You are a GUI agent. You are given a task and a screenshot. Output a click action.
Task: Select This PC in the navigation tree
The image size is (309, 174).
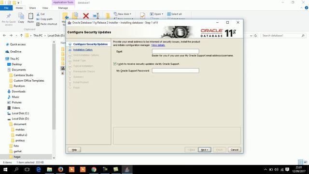(14, 59)
